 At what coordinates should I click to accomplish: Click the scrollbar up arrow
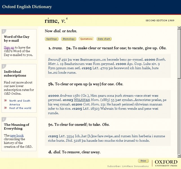click(x=179, y=28)
